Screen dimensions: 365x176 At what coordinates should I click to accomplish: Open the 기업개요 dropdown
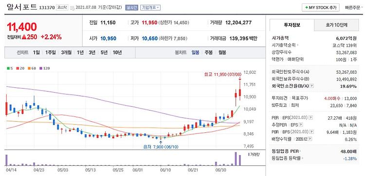[150, 8]
